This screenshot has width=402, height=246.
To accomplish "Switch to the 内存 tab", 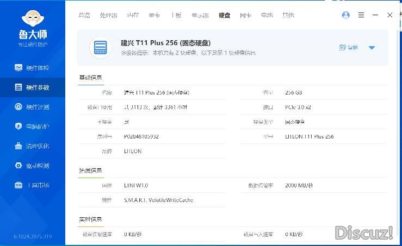I will point(133,15).
